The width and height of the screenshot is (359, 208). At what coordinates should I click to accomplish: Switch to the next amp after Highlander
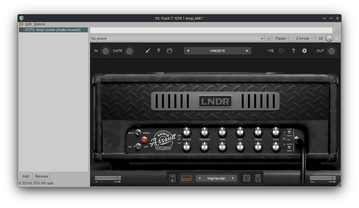tap(233, 178)
